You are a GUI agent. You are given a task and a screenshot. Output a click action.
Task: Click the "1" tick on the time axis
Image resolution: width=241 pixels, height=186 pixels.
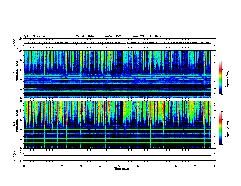pyautogui.click(x=43, y=166)
